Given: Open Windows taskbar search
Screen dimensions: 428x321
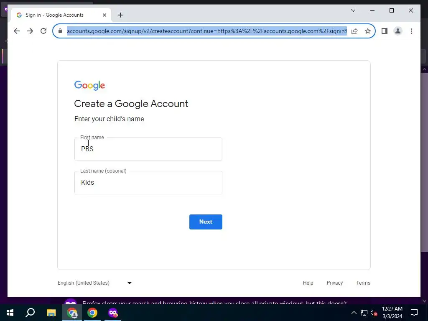Looking at the screenshot, I should 30,313.
